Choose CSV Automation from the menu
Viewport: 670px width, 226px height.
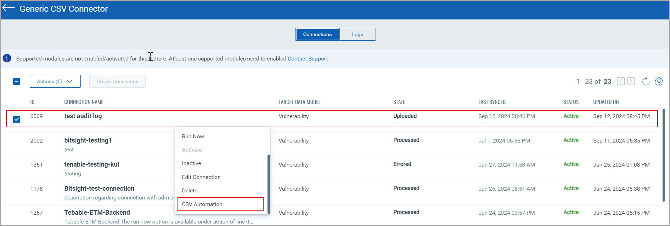(x=202, y=204)
